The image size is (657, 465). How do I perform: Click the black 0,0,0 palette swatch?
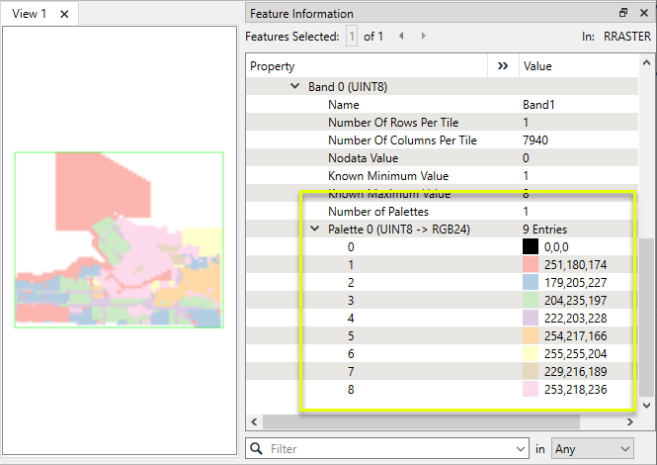pos(530,247)
